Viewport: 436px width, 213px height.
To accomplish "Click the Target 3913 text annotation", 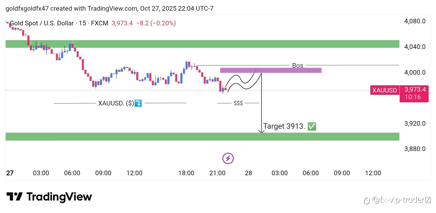I will 284,126.
